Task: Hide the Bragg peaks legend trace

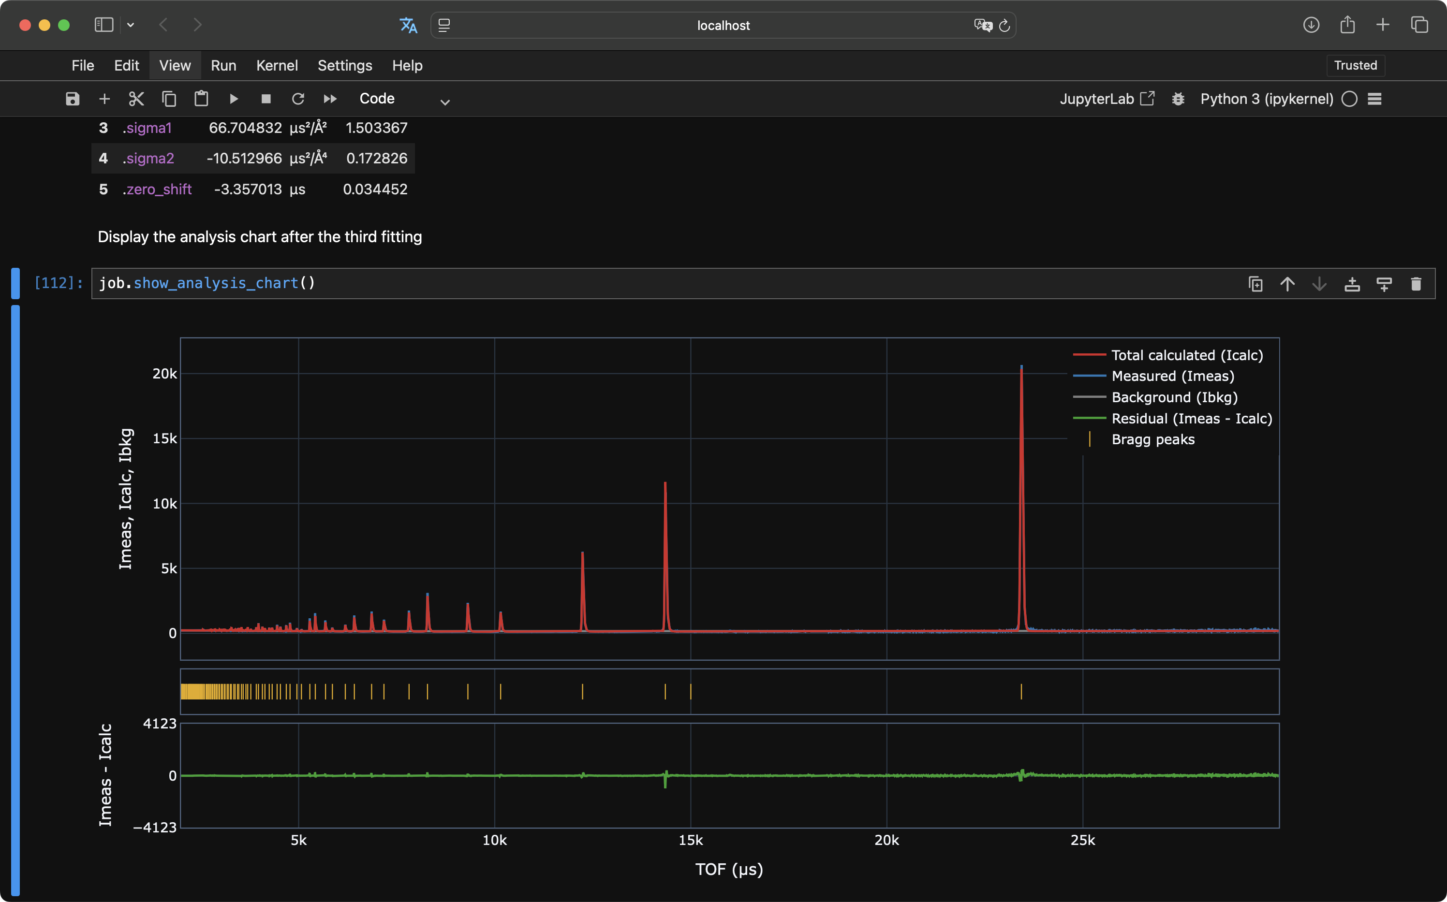Action: coord(1152,440)
